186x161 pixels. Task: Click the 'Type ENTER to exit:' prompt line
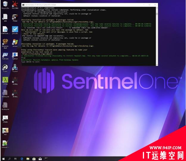[31, 62]
